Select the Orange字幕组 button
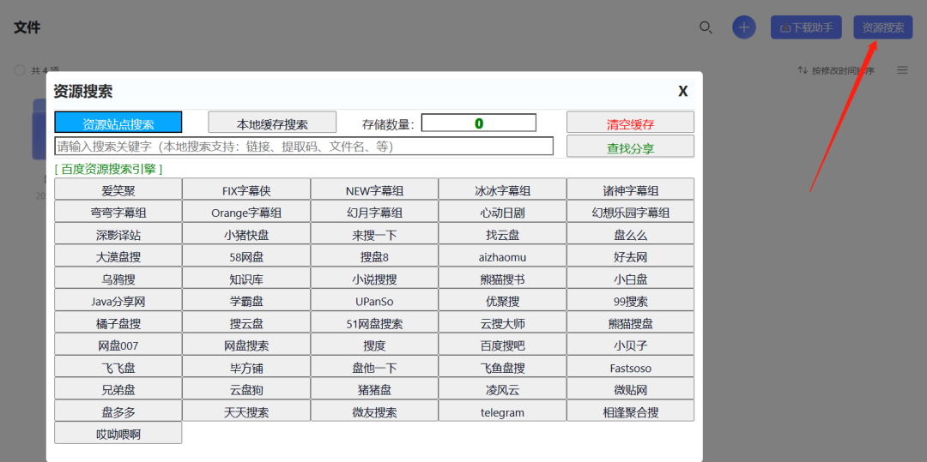 click(x=246, y=211)
